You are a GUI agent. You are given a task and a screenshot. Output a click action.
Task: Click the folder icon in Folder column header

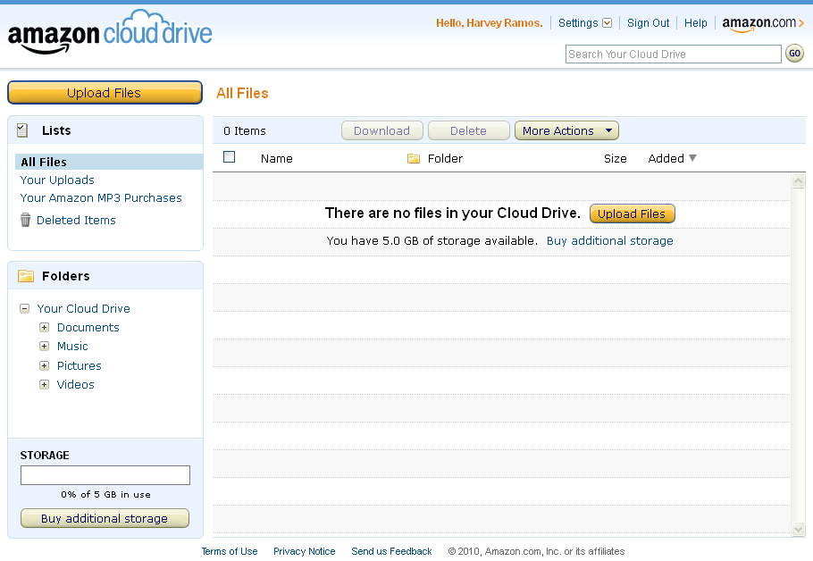(414, 158)
